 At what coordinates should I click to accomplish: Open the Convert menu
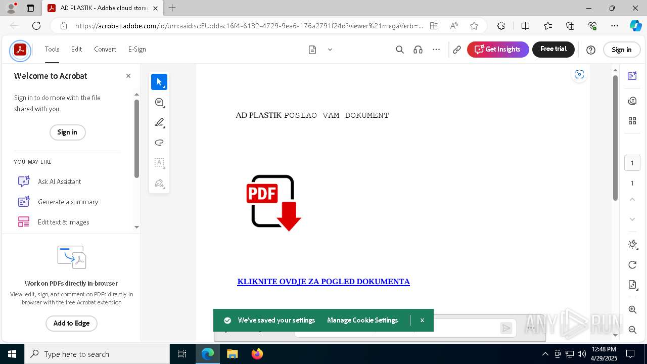(105, 50)
